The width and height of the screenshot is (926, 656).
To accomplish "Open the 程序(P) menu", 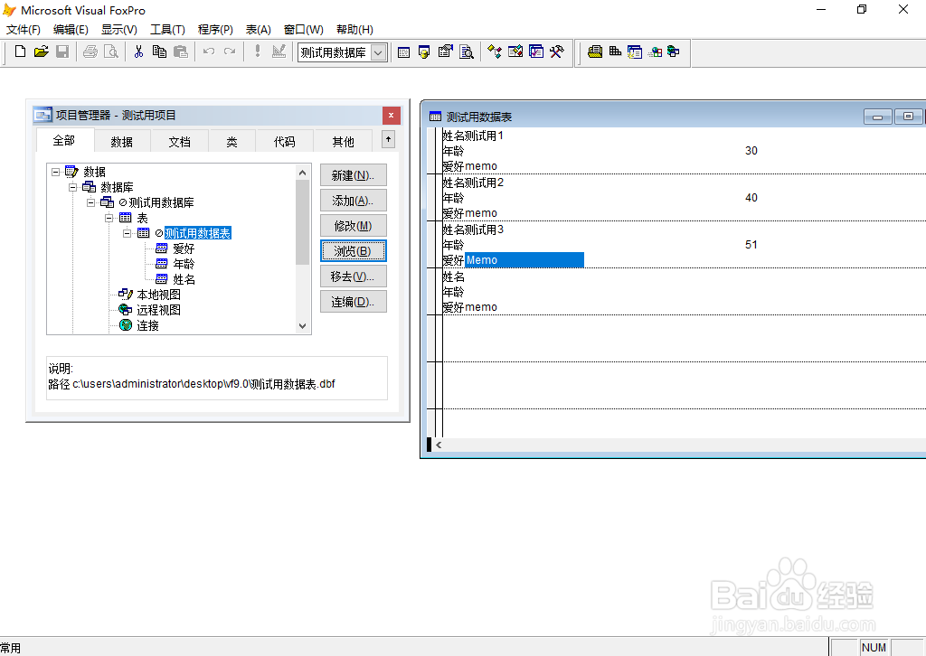I will pyautogui.click(x=215, y=30).
